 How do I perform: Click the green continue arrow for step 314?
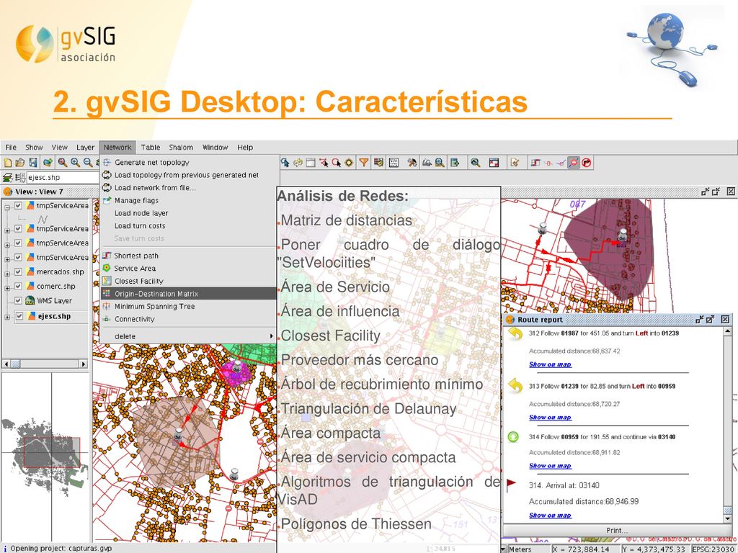click(x=513, y=437)
